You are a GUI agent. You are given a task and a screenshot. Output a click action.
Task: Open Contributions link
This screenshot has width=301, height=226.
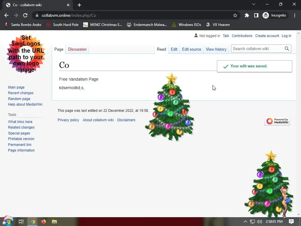(242, 36)
